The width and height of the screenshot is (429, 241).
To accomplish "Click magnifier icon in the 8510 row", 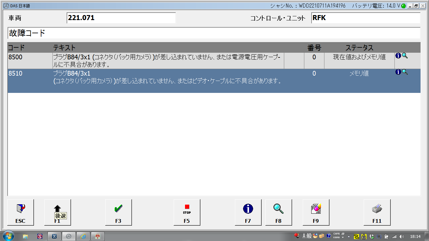I will [405, 72].
